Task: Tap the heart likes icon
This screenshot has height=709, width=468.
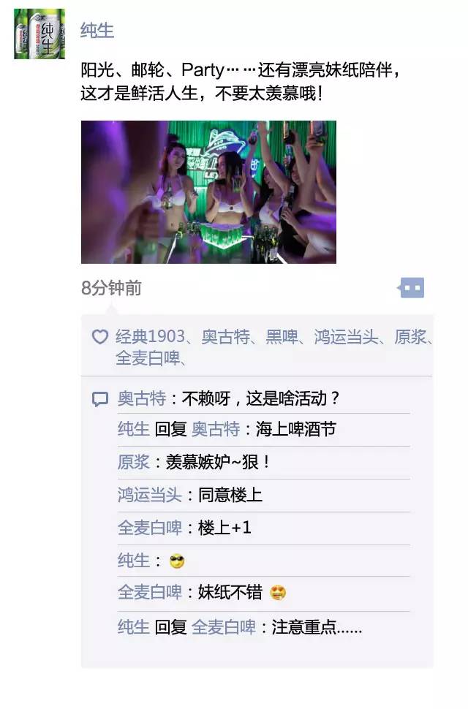Action: tap(100, 337)
